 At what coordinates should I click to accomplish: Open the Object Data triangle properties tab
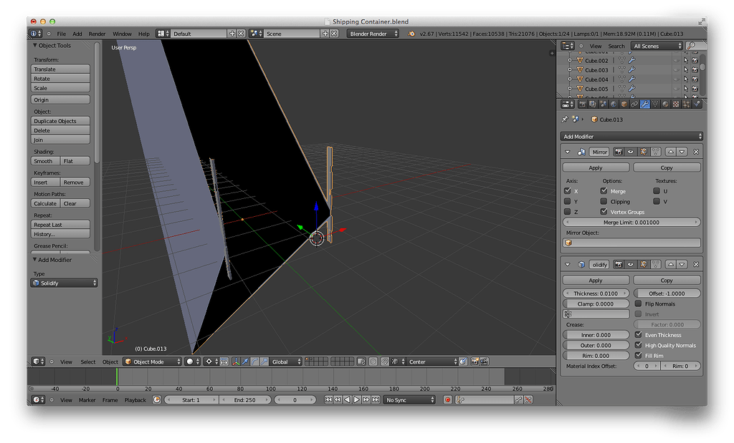(655, 104)
